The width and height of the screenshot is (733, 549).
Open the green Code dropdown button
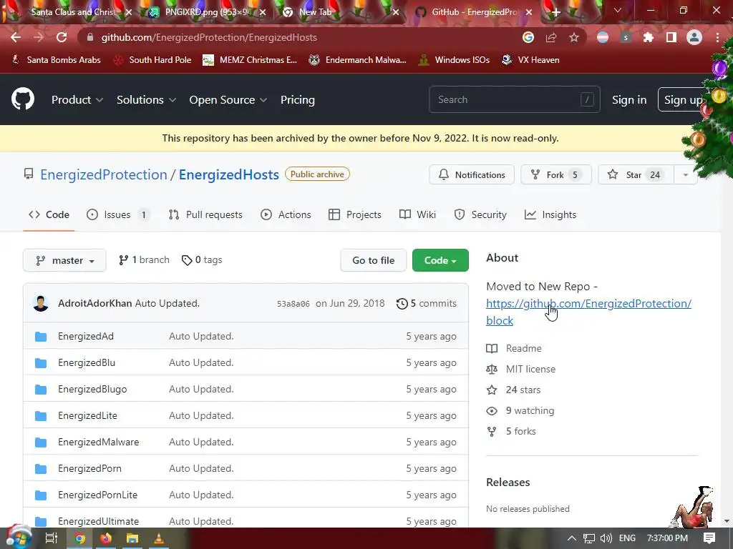tap(440, 260)
